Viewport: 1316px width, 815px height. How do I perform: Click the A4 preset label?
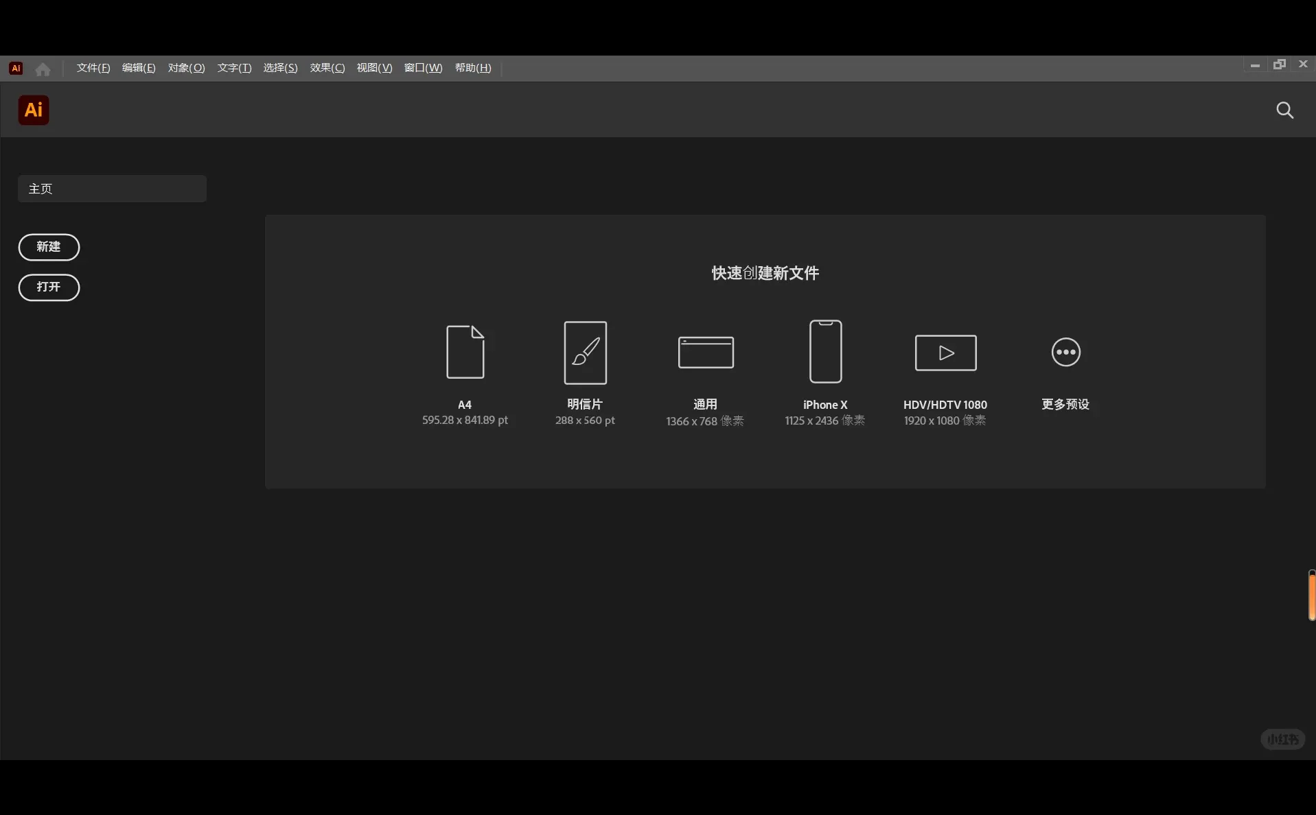[x=465, y=405]
